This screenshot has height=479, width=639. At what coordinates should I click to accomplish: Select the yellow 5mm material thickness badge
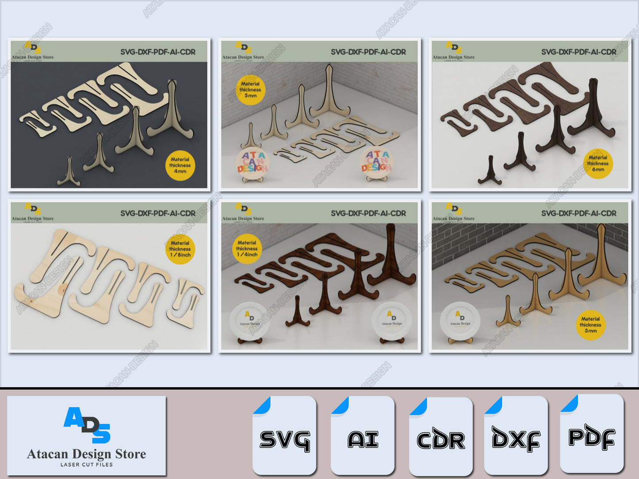click(250, 90)
